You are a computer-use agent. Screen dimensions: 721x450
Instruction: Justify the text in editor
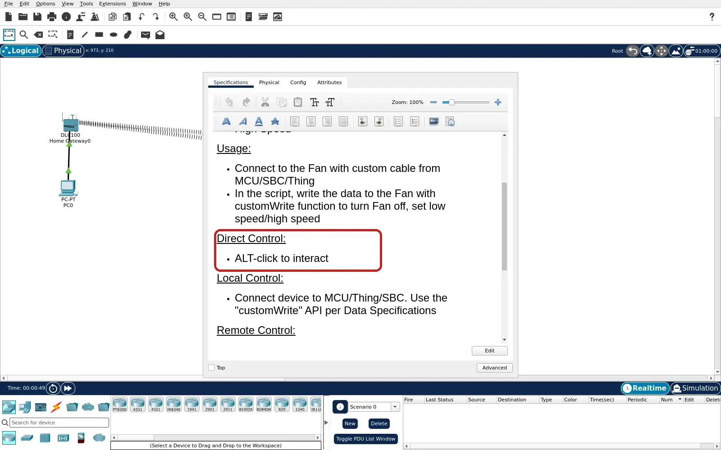[343, 121]
